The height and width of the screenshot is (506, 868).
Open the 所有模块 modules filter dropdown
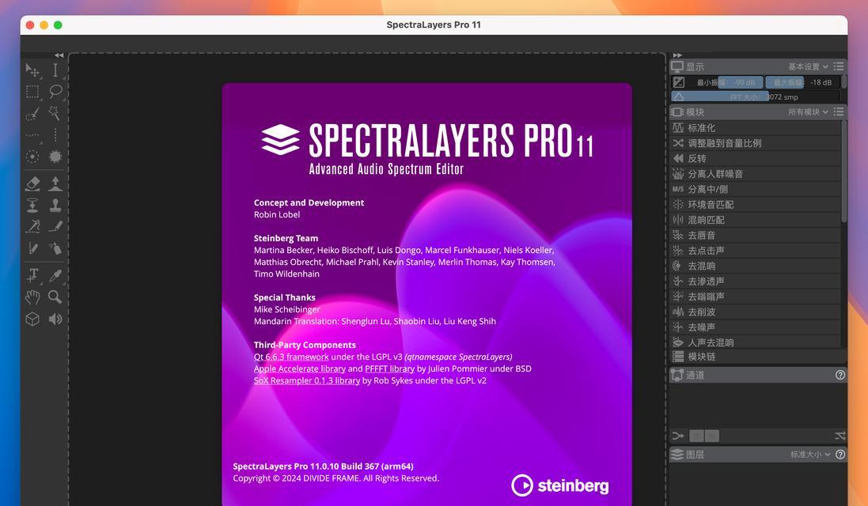[x=808, y=112]
